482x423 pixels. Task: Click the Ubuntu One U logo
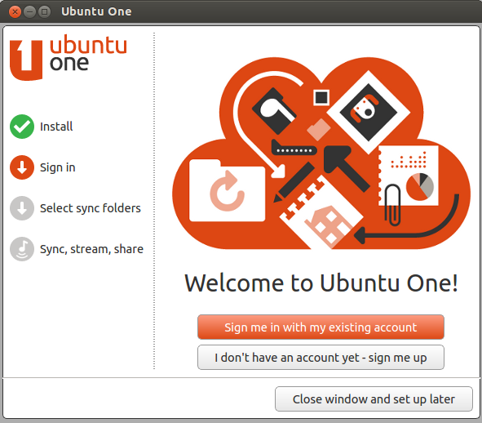pos(26,60)
